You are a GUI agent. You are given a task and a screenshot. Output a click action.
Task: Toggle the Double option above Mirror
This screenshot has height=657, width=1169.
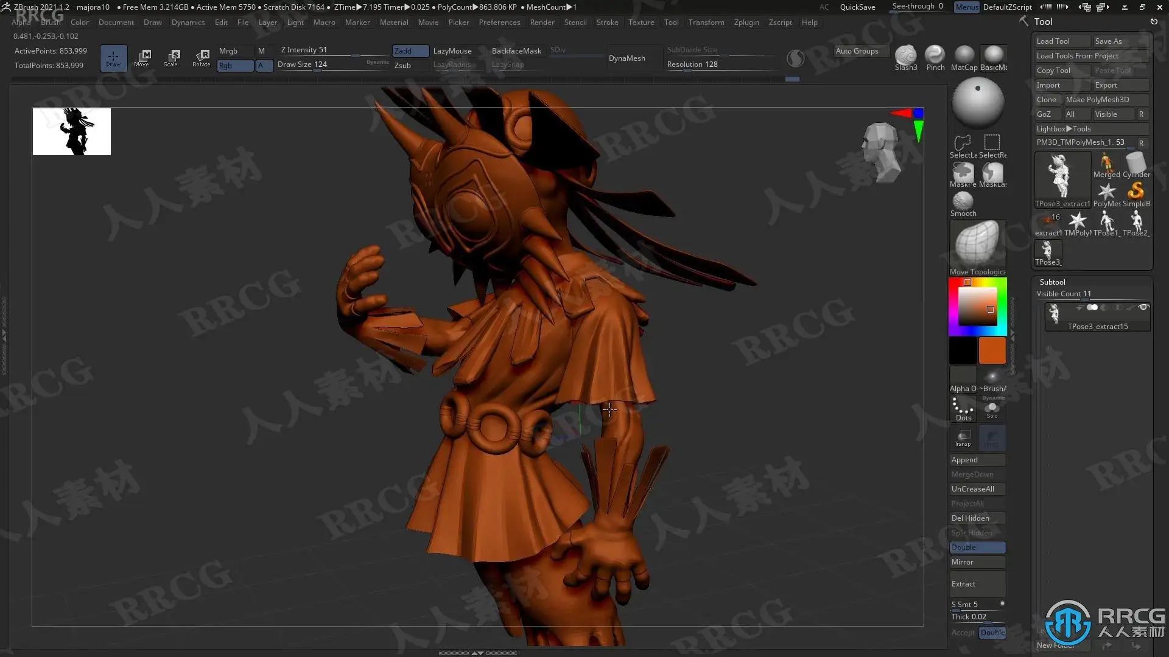pyautogui.click(x=977, y=547)
